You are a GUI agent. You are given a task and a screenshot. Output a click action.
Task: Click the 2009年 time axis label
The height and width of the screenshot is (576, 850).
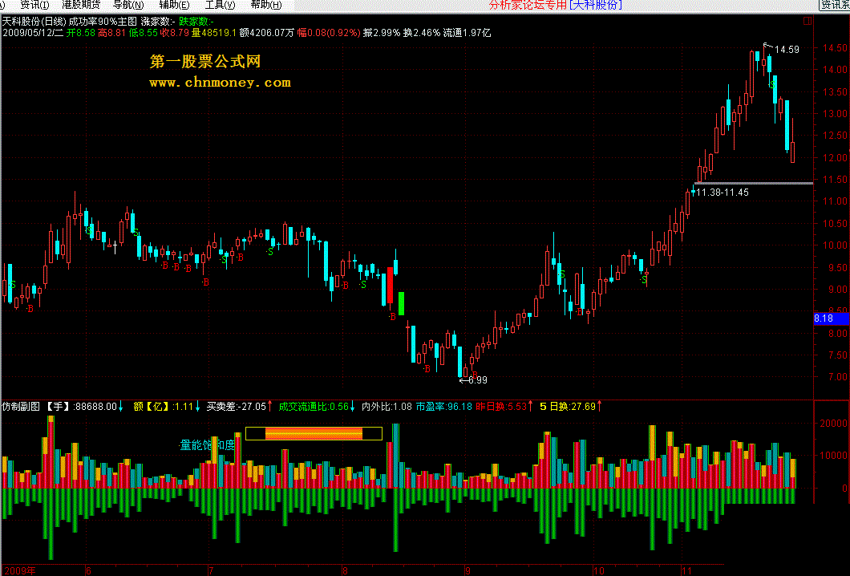(18, 570)
